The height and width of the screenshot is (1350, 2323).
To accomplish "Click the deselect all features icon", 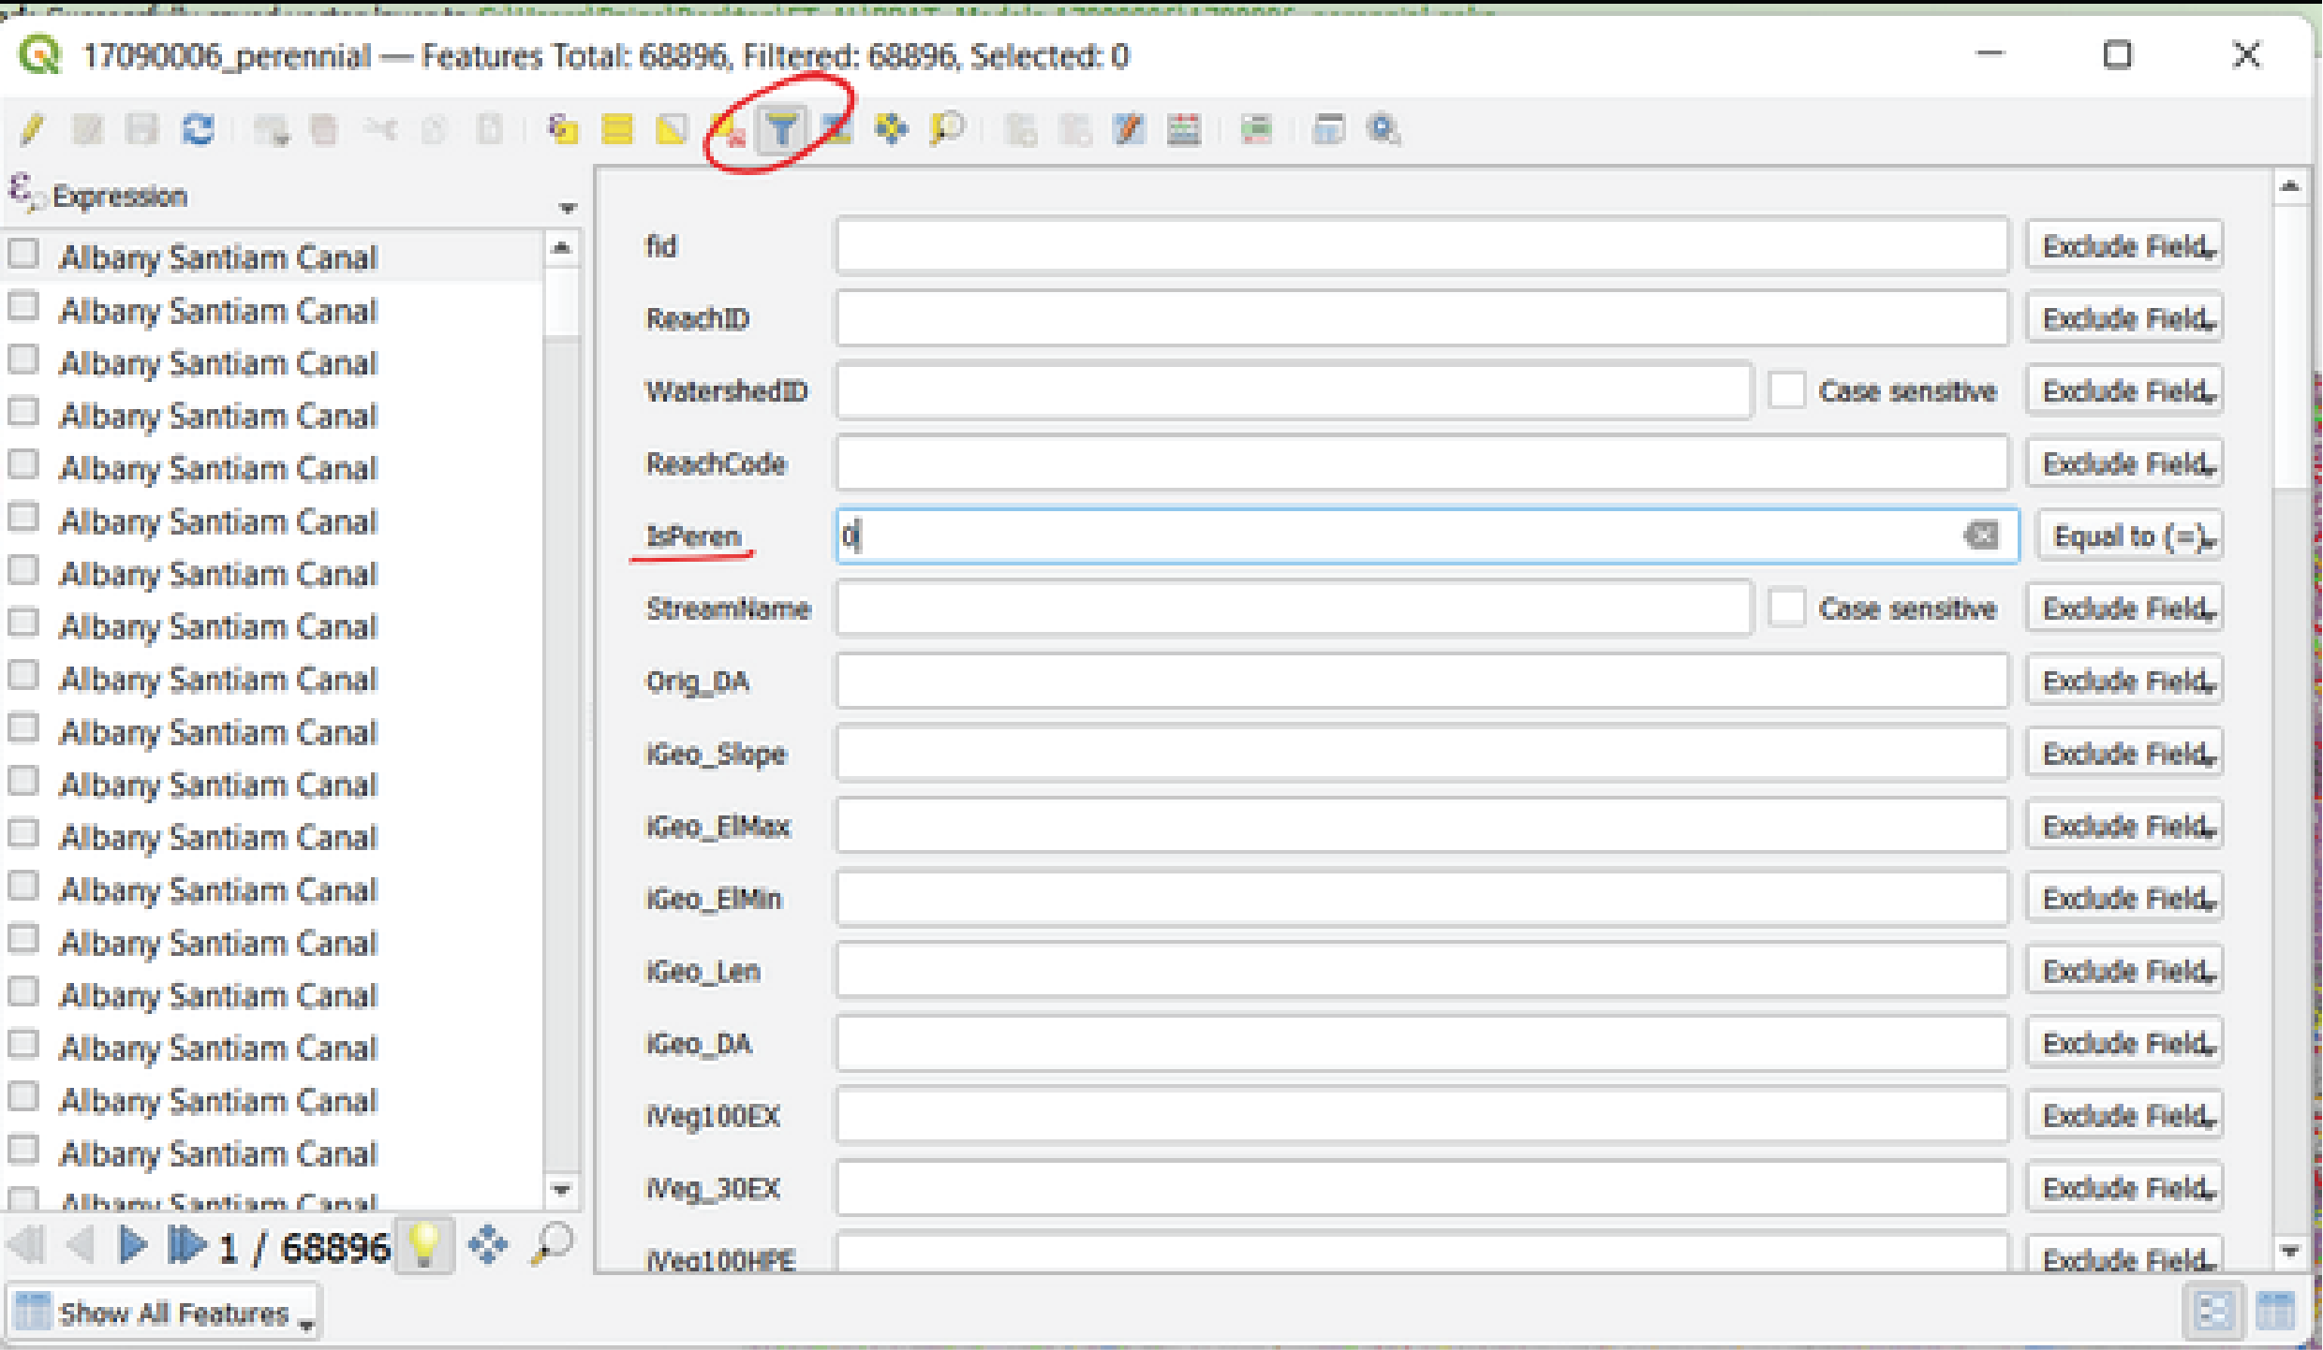I will (x=727, y=129).
